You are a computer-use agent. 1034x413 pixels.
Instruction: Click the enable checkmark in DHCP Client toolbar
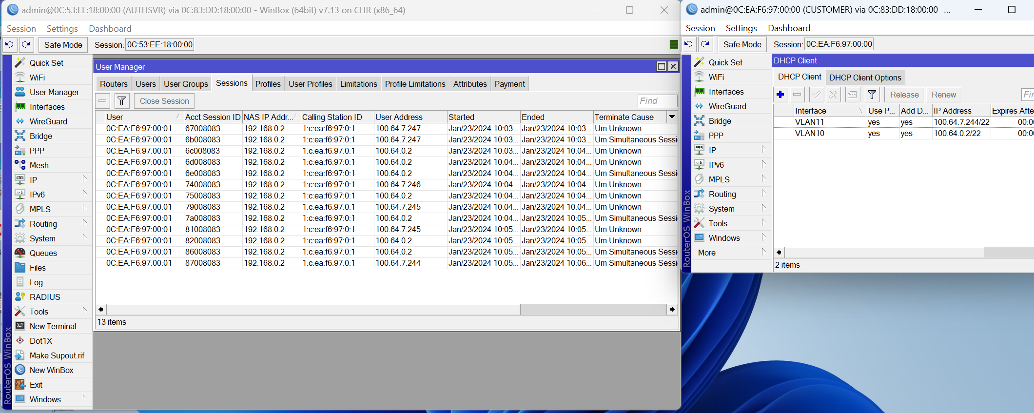pos(816,95)
